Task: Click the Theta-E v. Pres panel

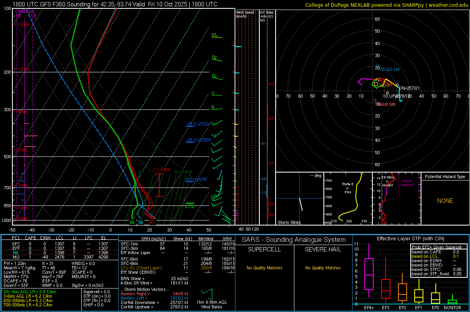Action: pos(348,198)
